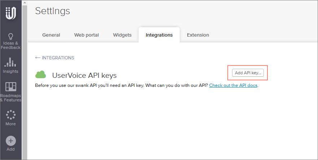The height and width of the screenshot is (160, 318).
Task: Click the Settings page heading
Action: [x=53, y=11]
